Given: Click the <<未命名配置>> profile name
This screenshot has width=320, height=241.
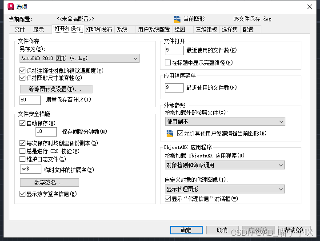Looking at the screenshot, I should (76, 19).
